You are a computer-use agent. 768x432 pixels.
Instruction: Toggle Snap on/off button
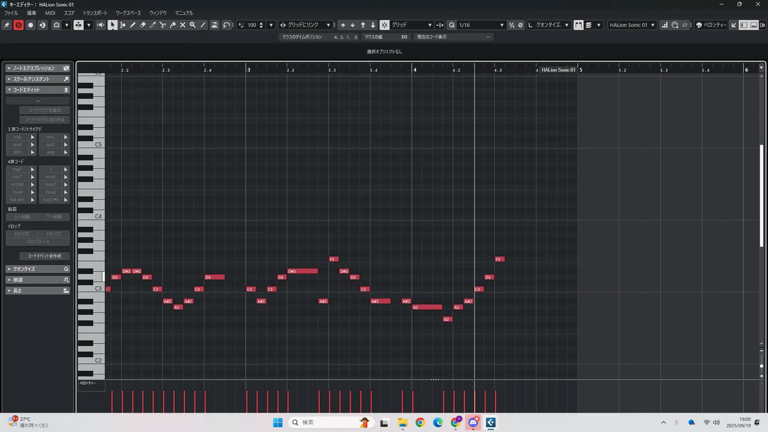click(x=384, y=25)
